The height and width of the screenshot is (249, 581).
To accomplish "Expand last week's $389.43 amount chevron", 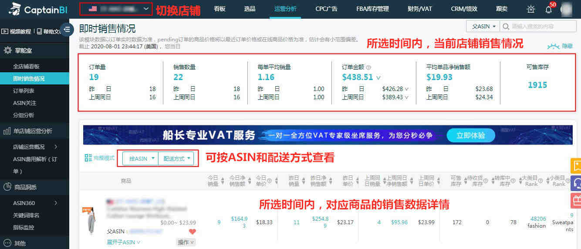I will tap(407, 97).
